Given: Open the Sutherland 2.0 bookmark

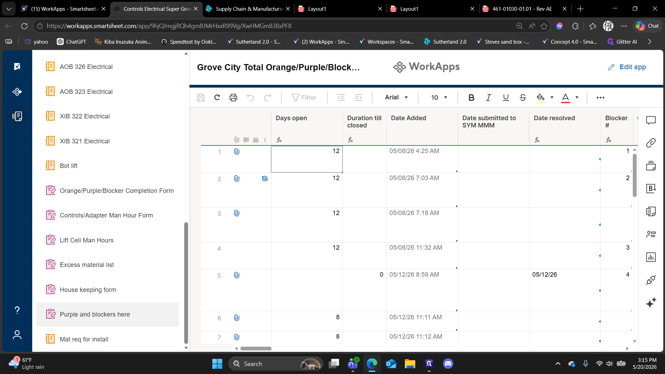Looking at the screenshot, I should click(x=445, y=42).
